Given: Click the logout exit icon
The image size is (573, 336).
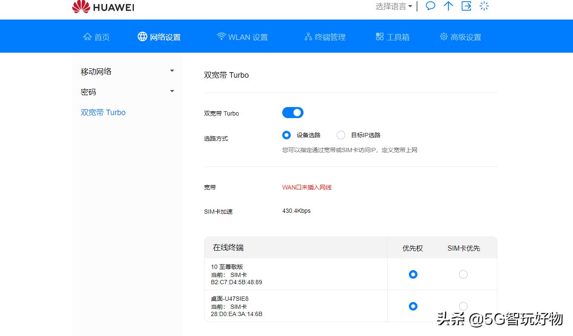Looking at the screenshot, I should pos(466,6).
